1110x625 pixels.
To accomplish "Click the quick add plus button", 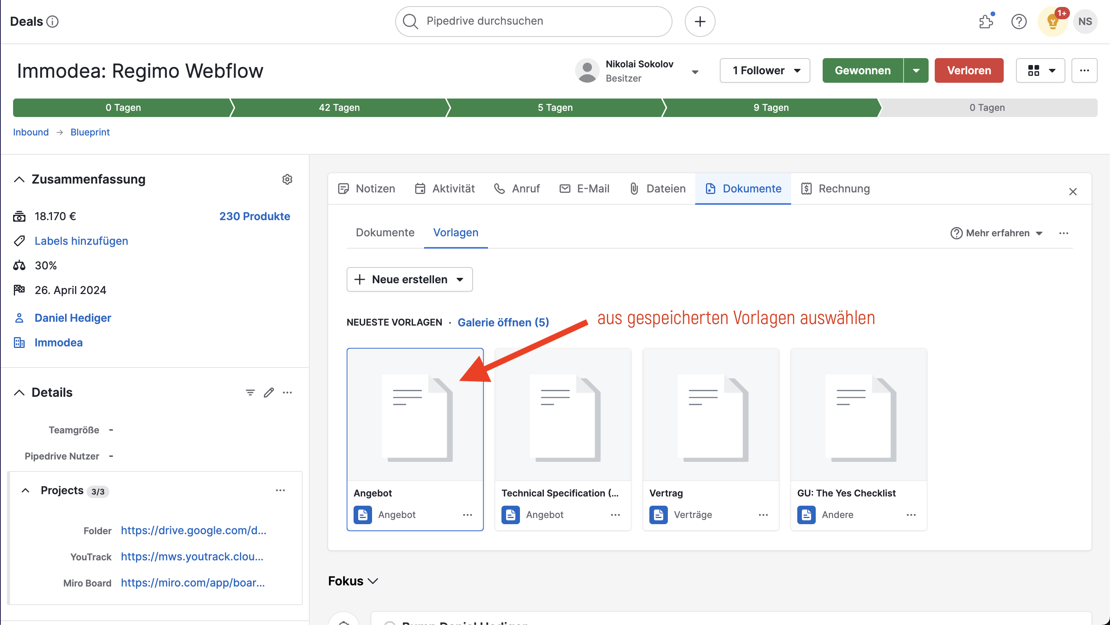I will (x=700, y=21).
